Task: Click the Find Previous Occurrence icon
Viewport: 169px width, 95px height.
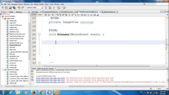Action: tap(60, 15)
